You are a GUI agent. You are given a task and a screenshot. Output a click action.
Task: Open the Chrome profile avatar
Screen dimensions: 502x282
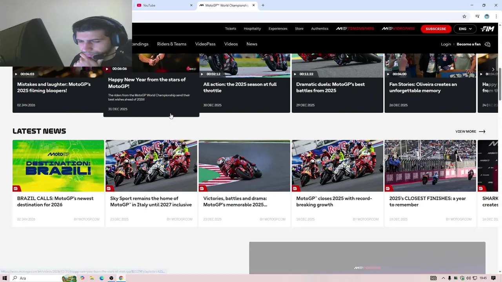point(487,16)
